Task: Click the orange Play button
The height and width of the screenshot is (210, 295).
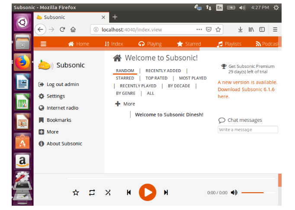Action: click(147, 192)
